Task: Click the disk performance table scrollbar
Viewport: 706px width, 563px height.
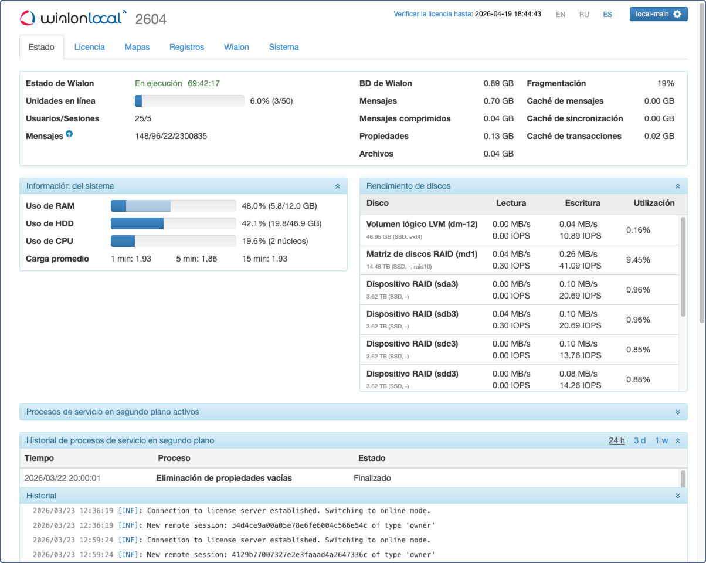Action: 683,267
